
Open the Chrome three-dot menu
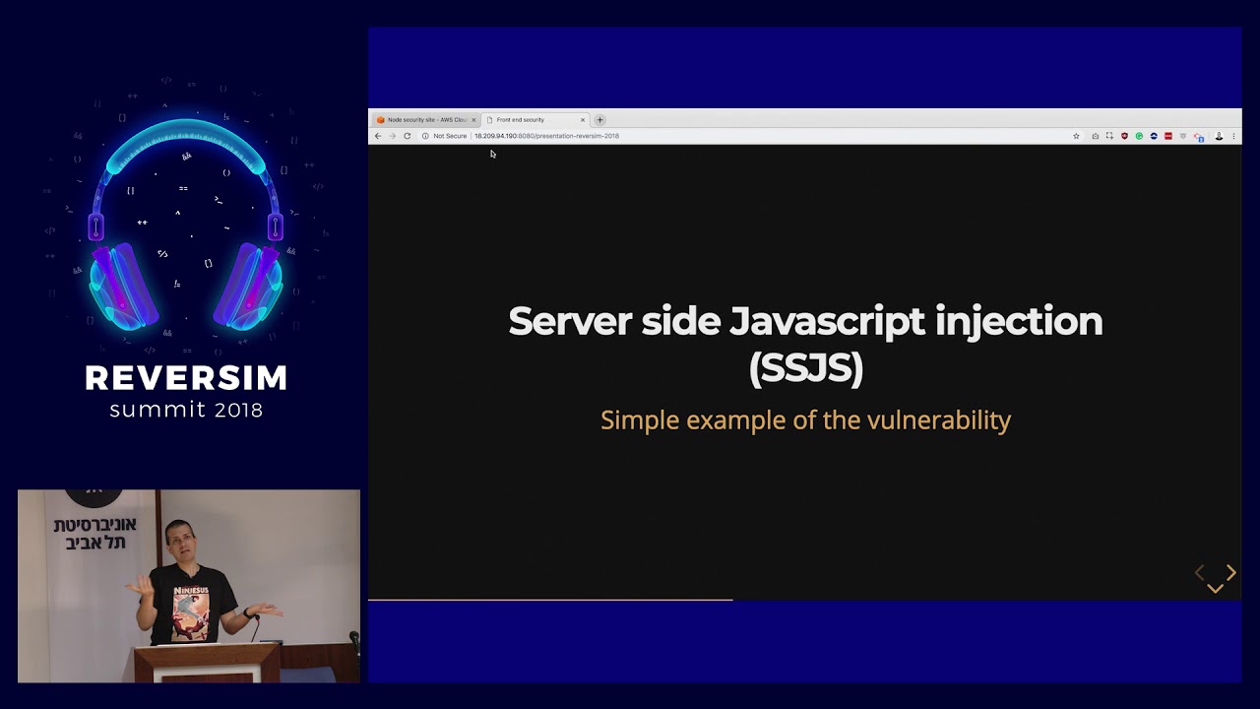tap(1233, 136)
